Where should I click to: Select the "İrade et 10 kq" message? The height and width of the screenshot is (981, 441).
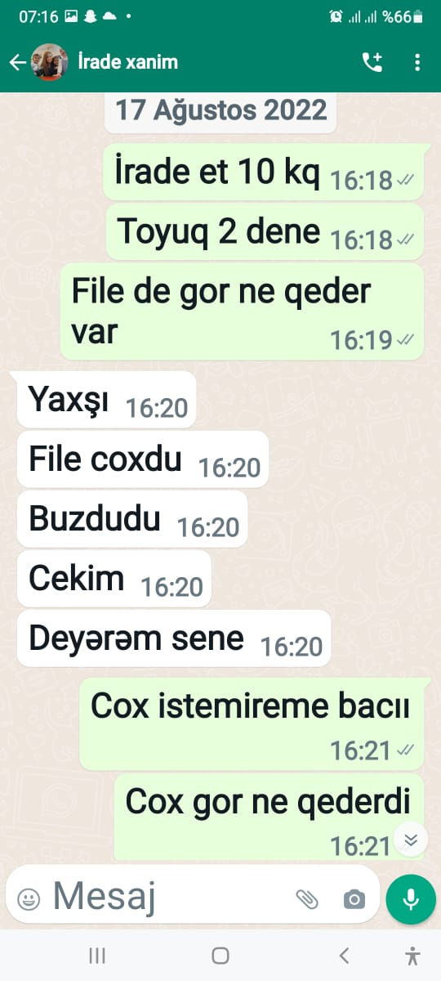click(x=263, y=172)
